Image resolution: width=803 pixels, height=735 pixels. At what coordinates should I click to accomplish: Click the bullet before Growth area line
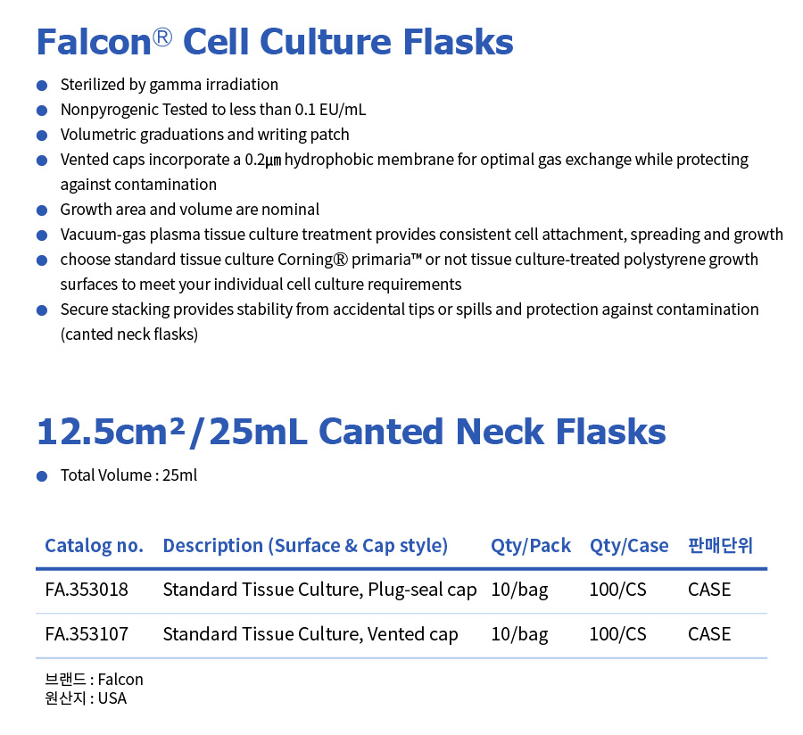[x=42, y=211]
